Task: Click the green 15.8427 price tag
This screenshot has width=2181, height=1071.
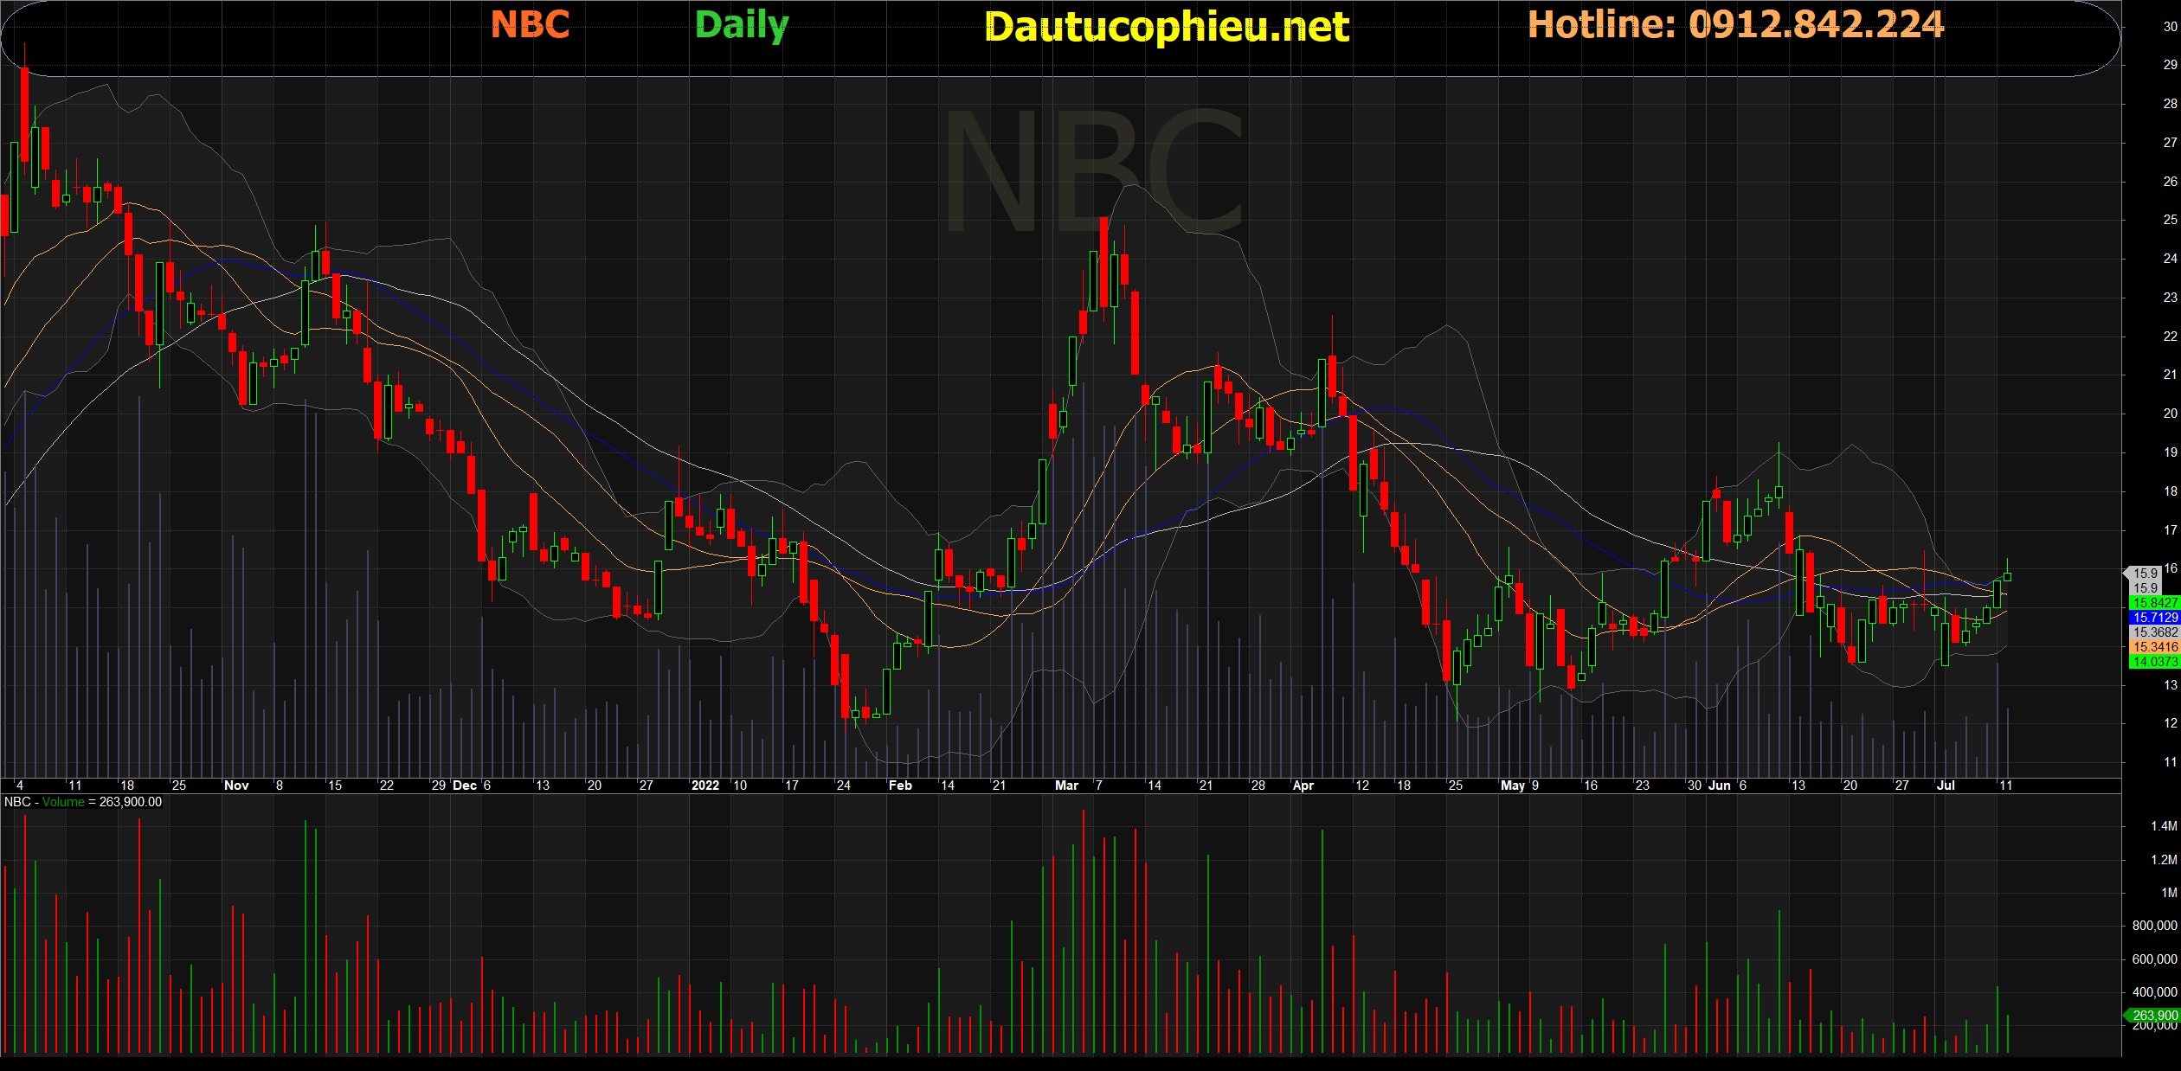Action: pos(2153,603)
